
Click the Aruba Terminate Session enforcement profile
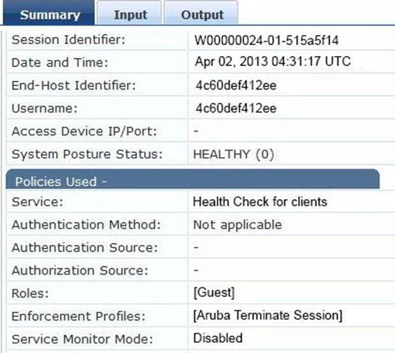click(x=268, y=315)
